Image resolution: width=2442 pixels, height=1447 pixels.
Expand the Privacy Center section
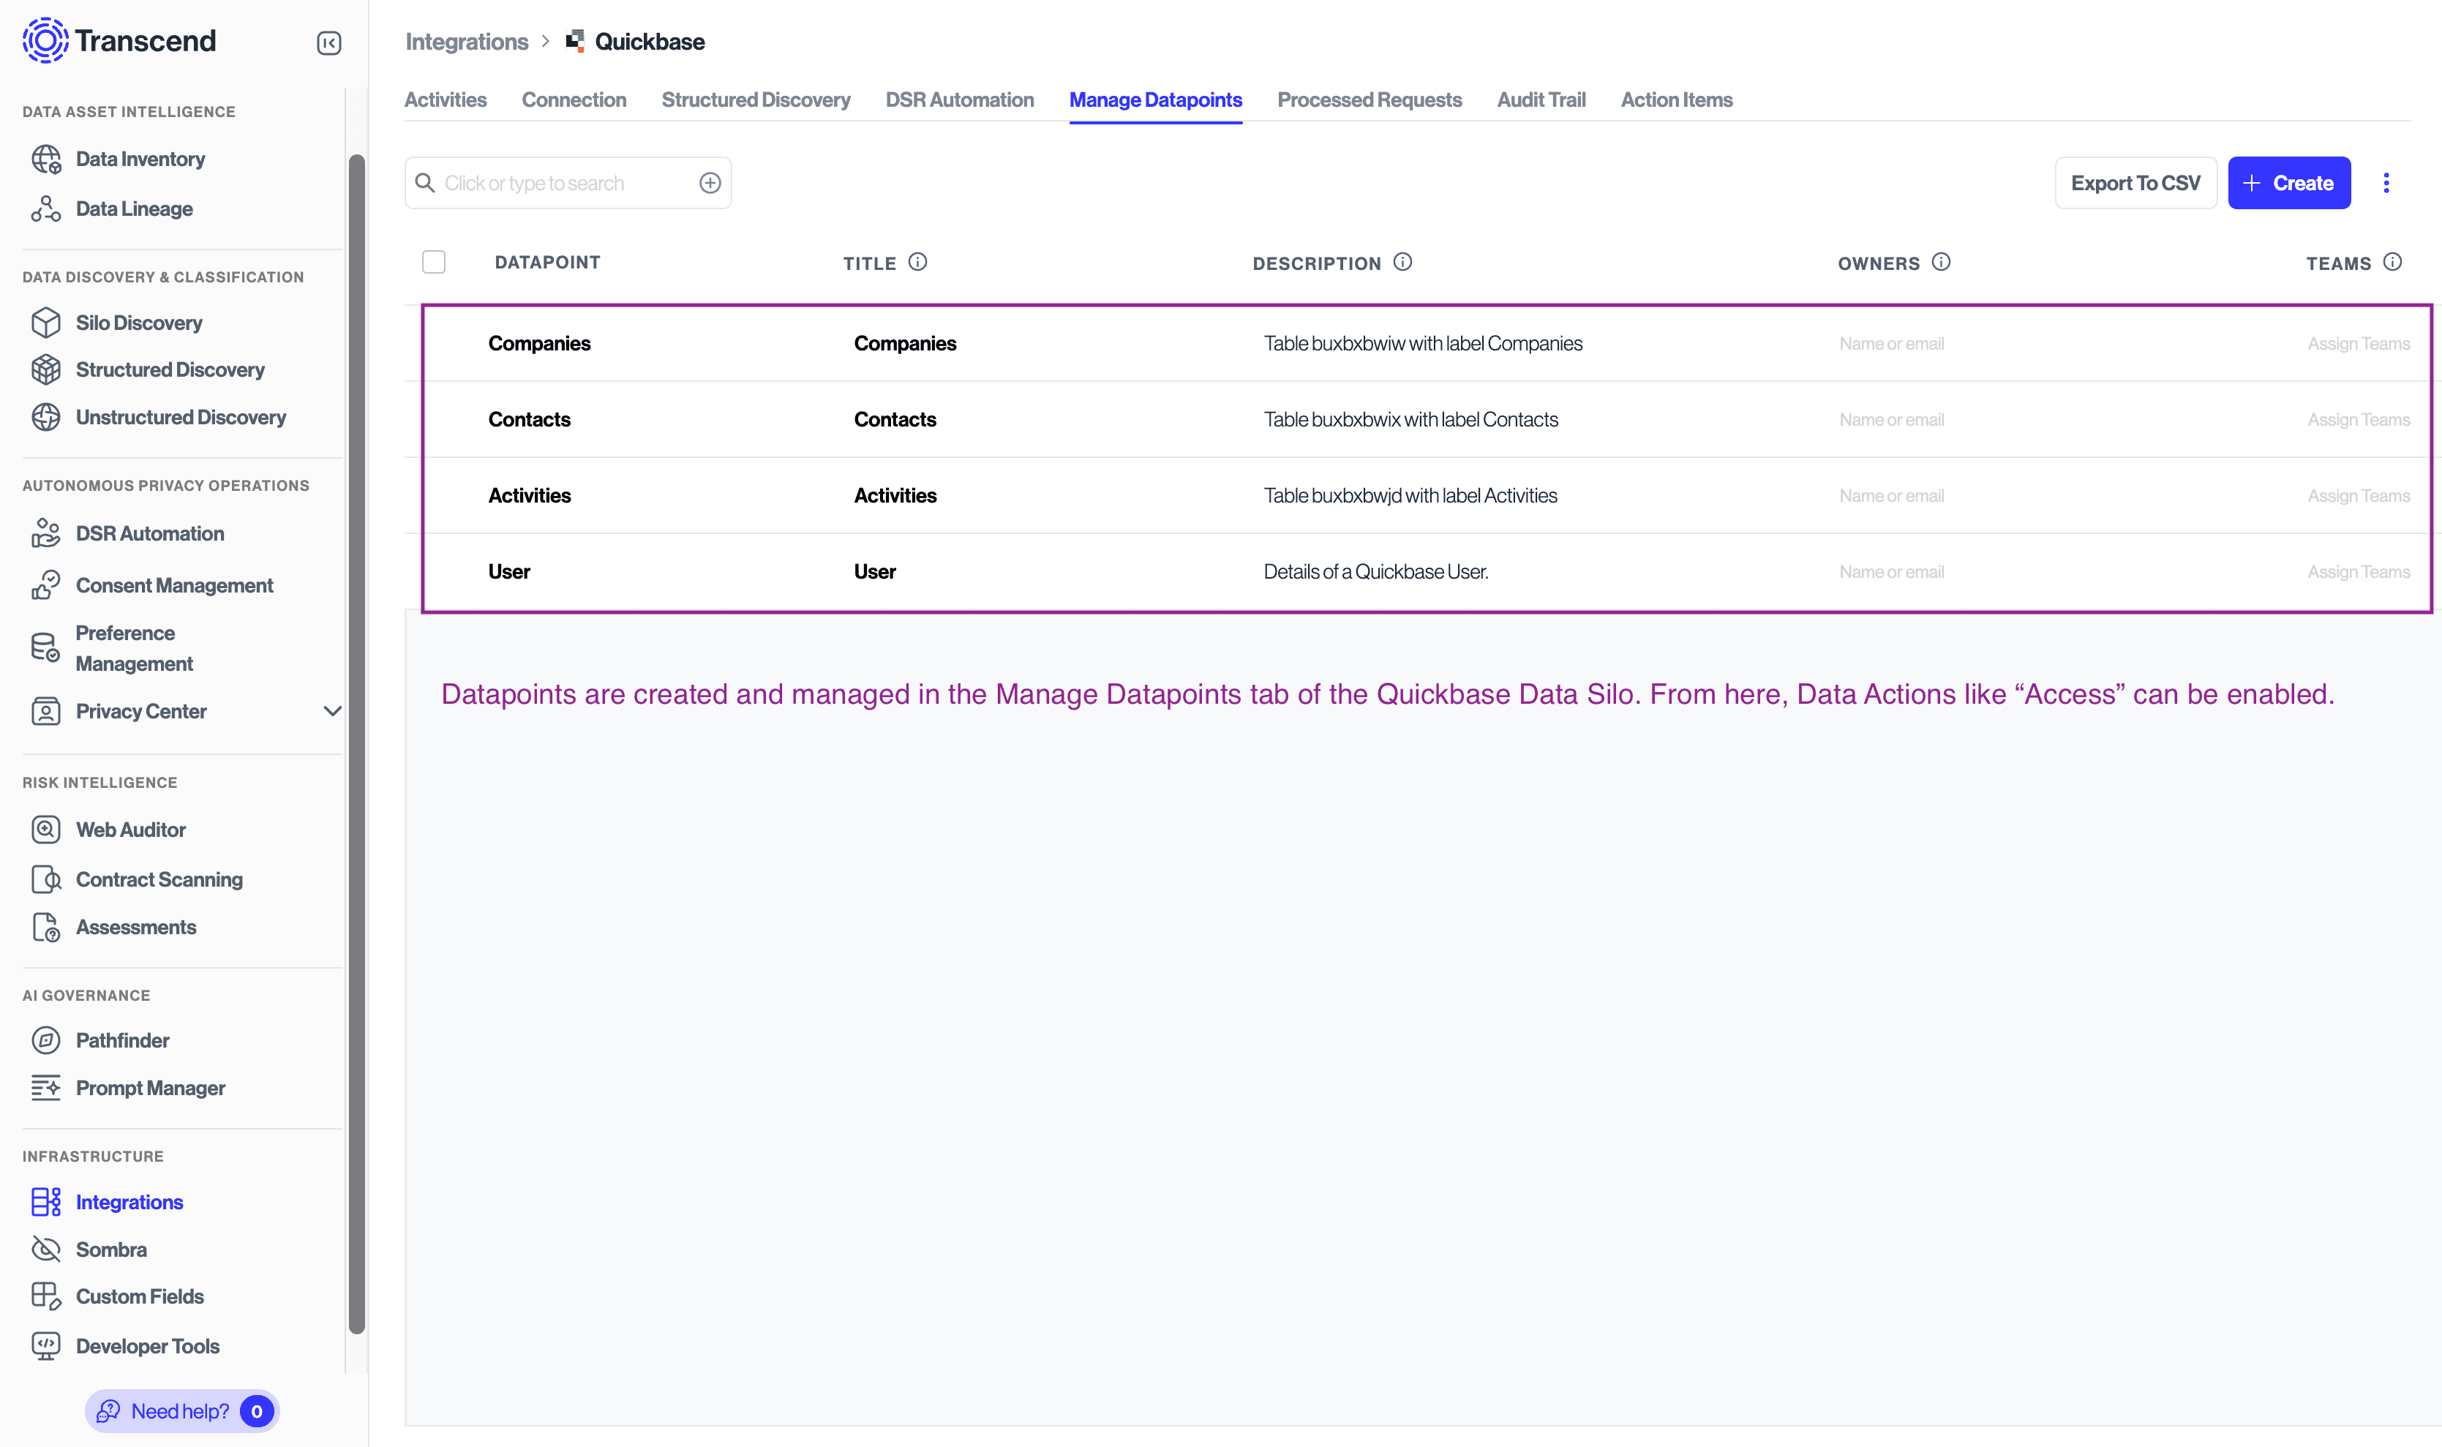coord(332,711)
